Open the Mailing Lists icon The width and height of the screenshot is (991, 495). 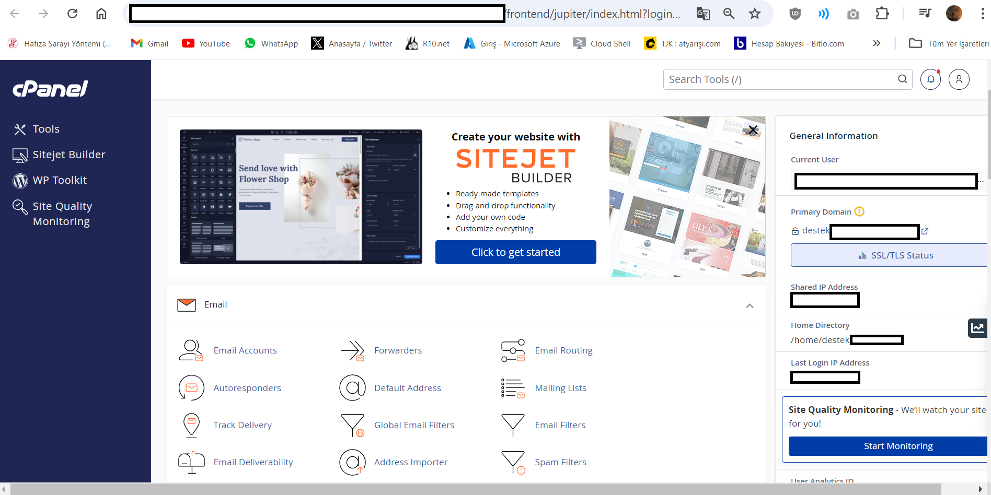[x=513, y=388]
